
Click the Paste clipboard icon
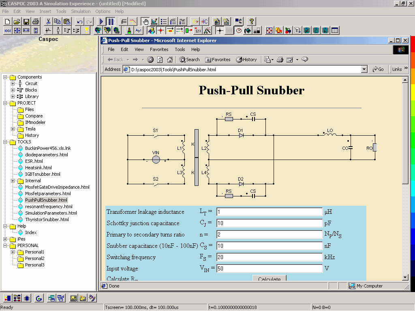point(67,21)
